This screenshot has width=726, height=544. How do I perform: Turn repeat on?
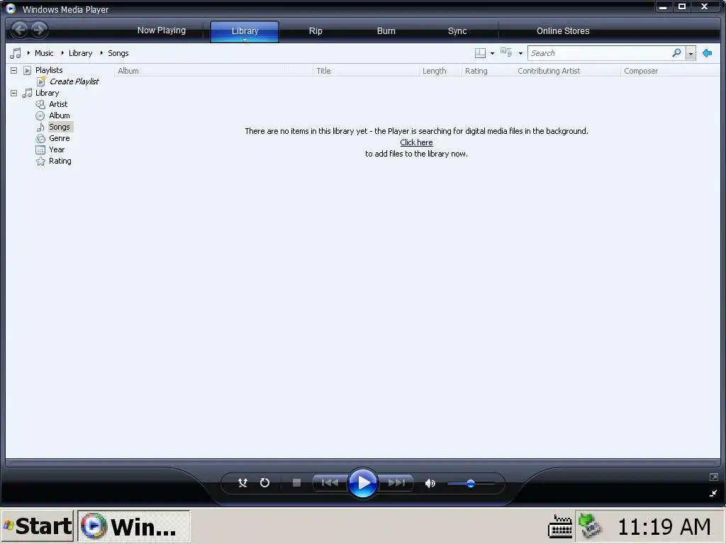(265, 483)
